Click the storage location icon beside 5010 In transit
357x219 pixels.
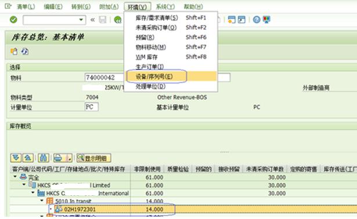pos(50,201)
